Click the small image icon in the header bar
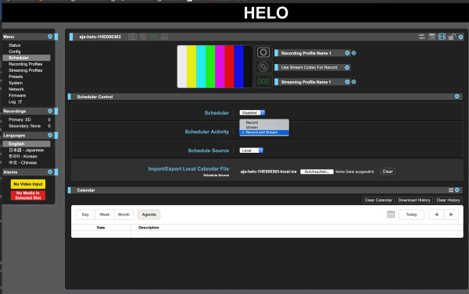 click(164, 37)
